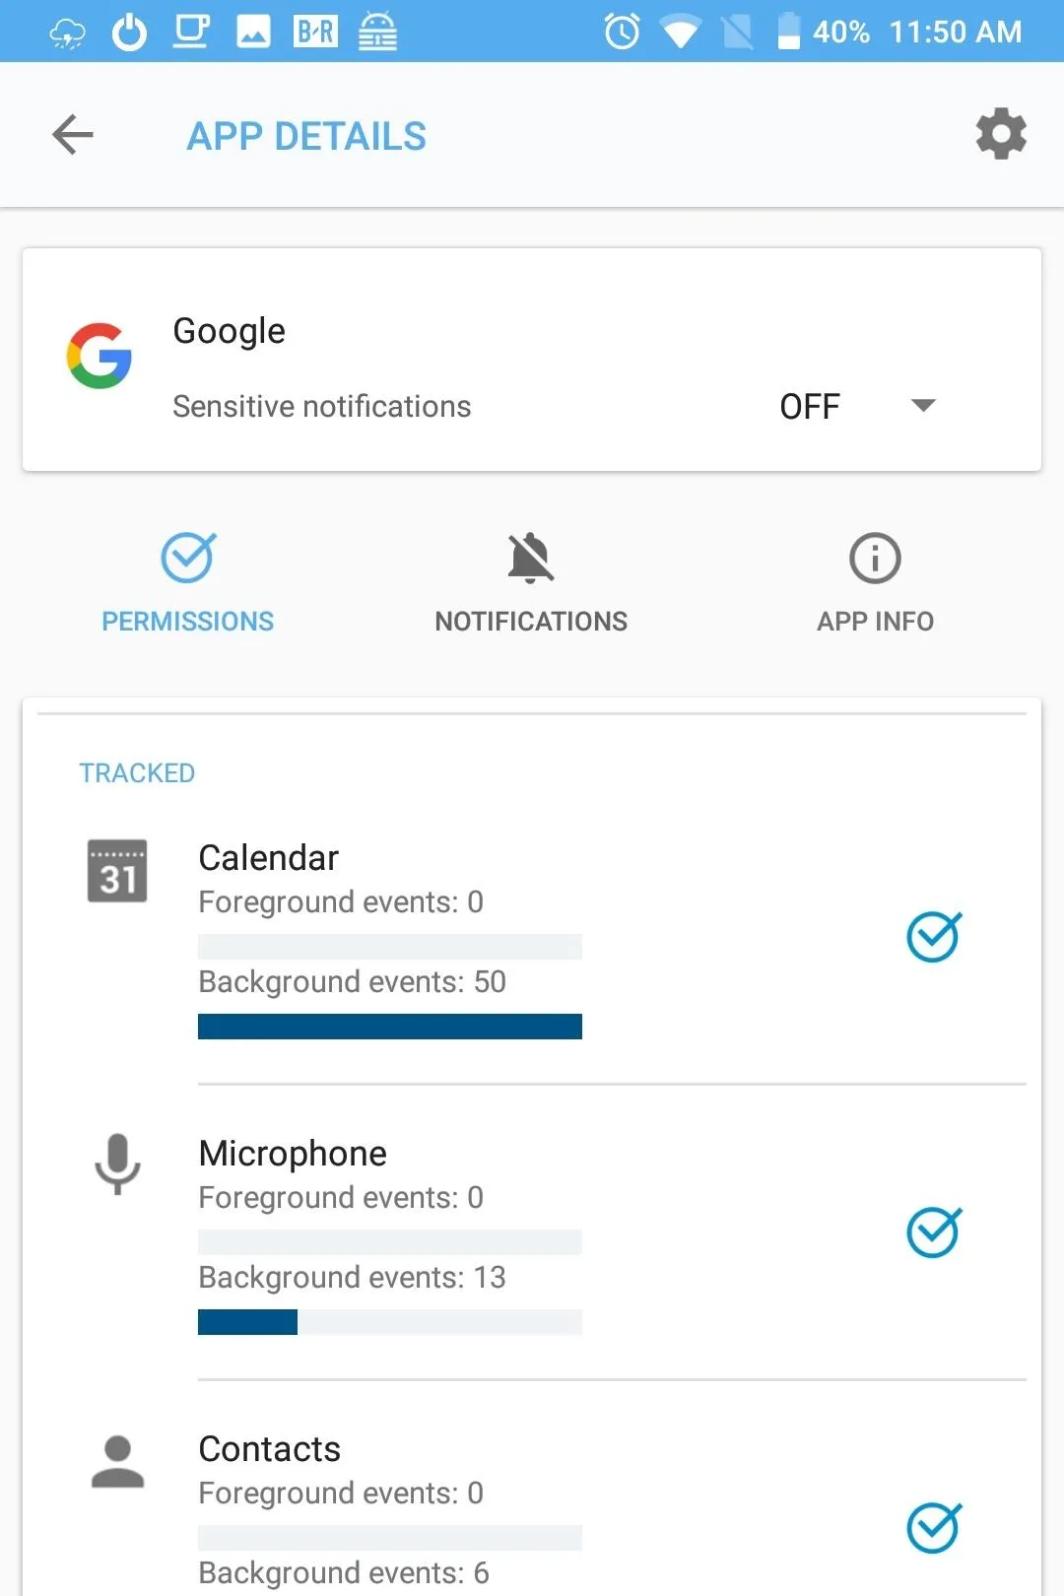Expand Sensitive notifications dropdown arrow
The image size is (1064, 1596).
pos(923,405)
